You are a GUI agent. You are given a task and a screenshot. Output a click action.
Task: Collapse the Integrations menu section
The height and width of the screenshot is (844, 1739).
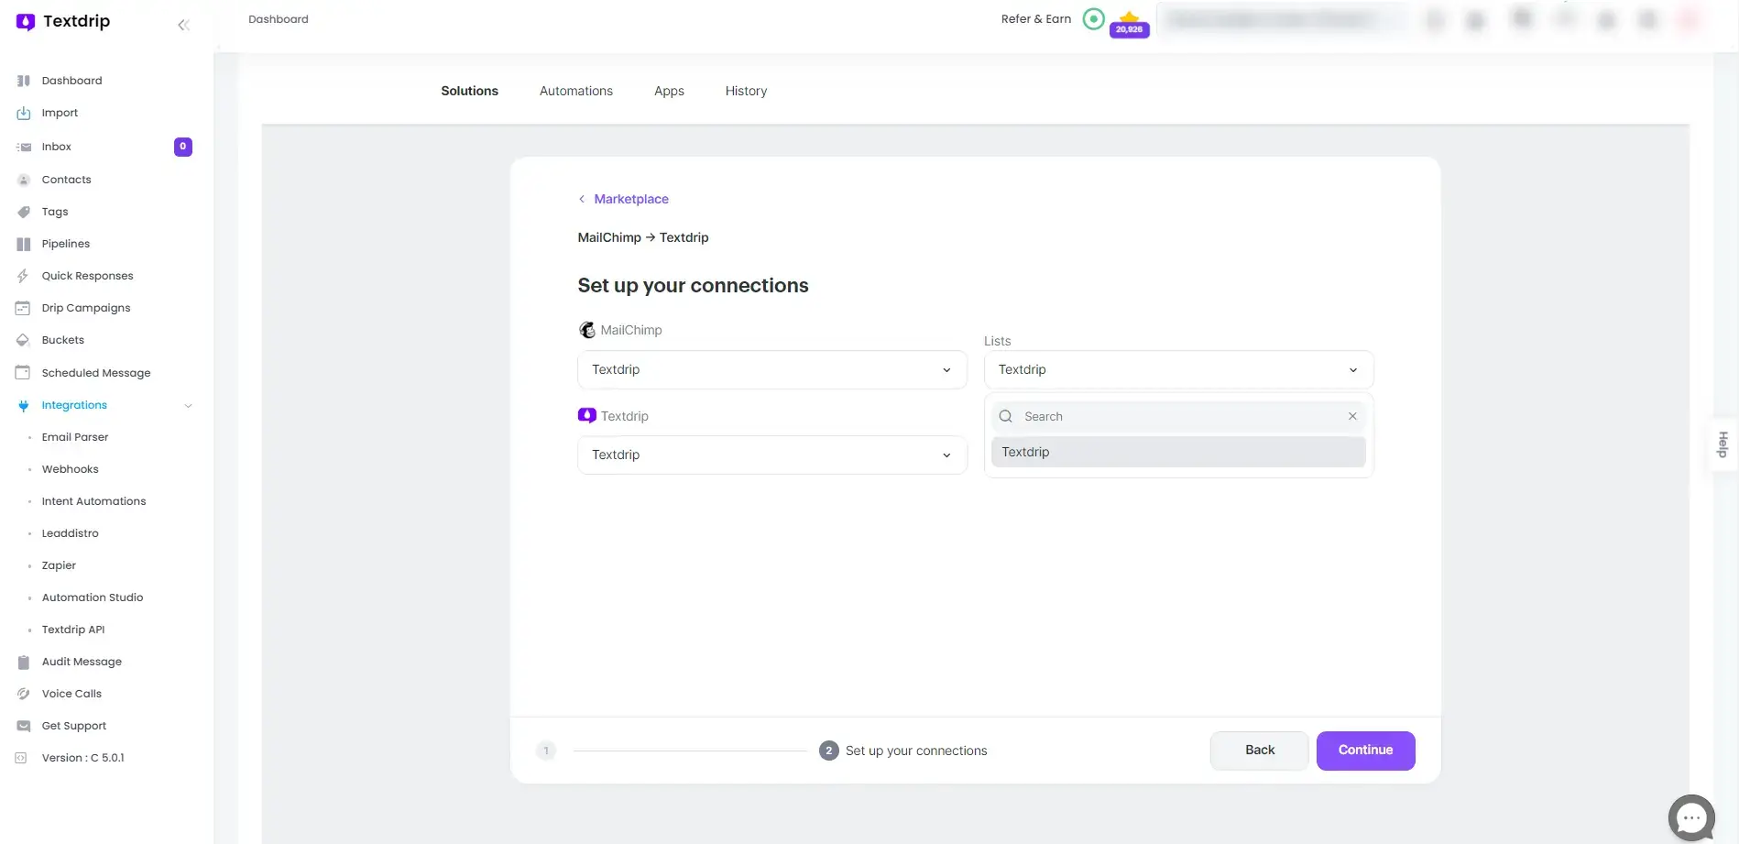(188, 405)
